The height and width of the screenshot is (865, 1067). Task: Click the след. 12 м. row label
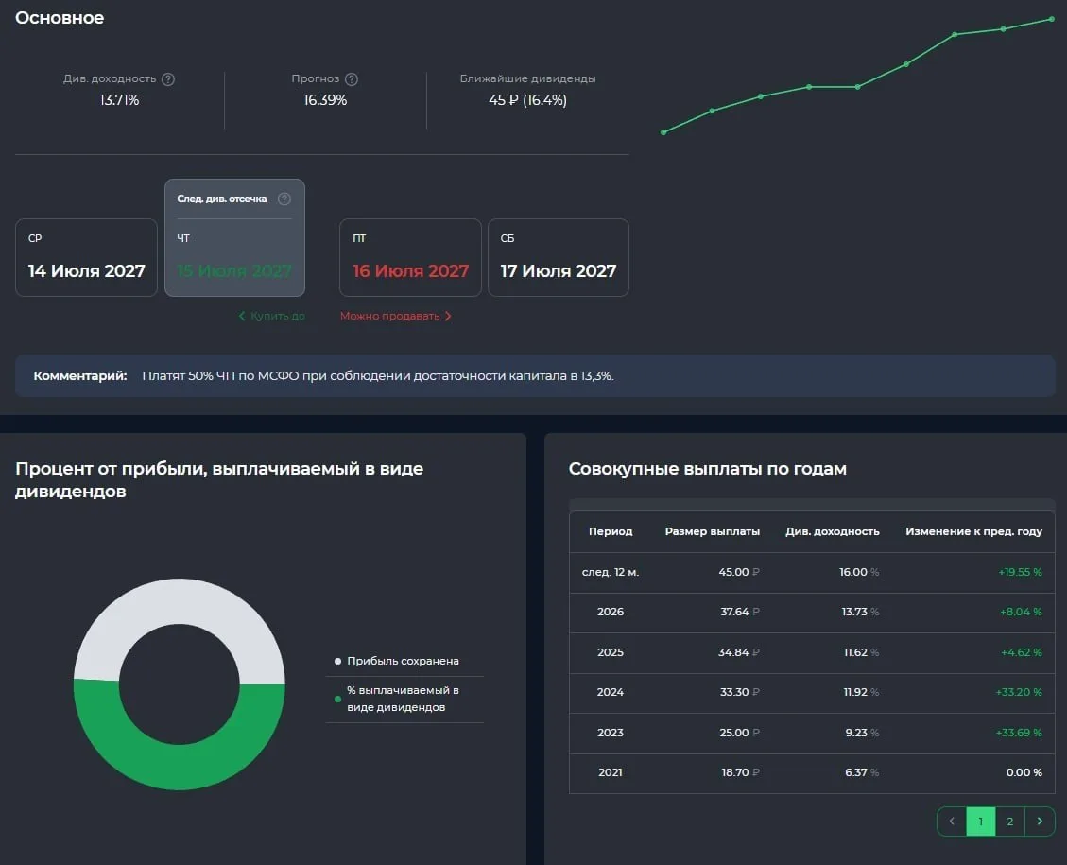[x=611, y=572]
